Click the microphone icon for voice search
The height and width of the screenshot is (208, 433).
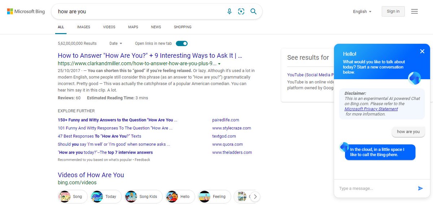click(229, 11)
